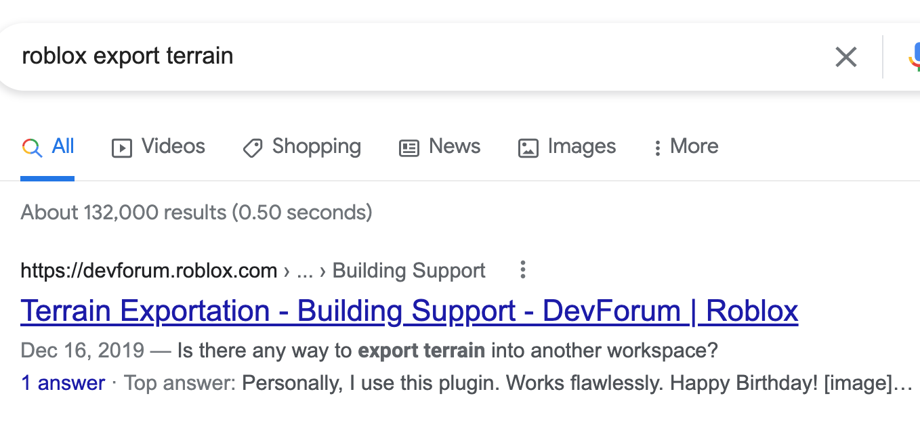
Task: Click the About 132,000 results stats text
Action: (196, 213)
